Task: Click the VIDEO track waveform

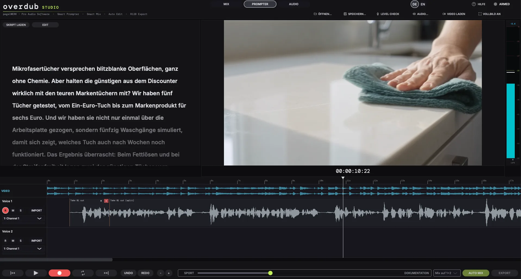Action: click(284, 191)
